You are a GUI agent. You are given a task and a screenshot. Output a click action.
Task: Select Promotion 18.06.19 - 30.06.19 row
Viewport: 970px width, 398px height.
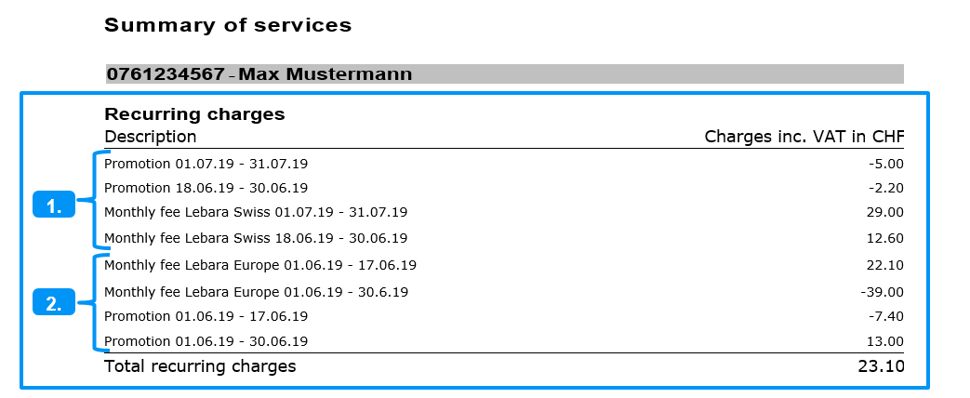pos(206,188)
